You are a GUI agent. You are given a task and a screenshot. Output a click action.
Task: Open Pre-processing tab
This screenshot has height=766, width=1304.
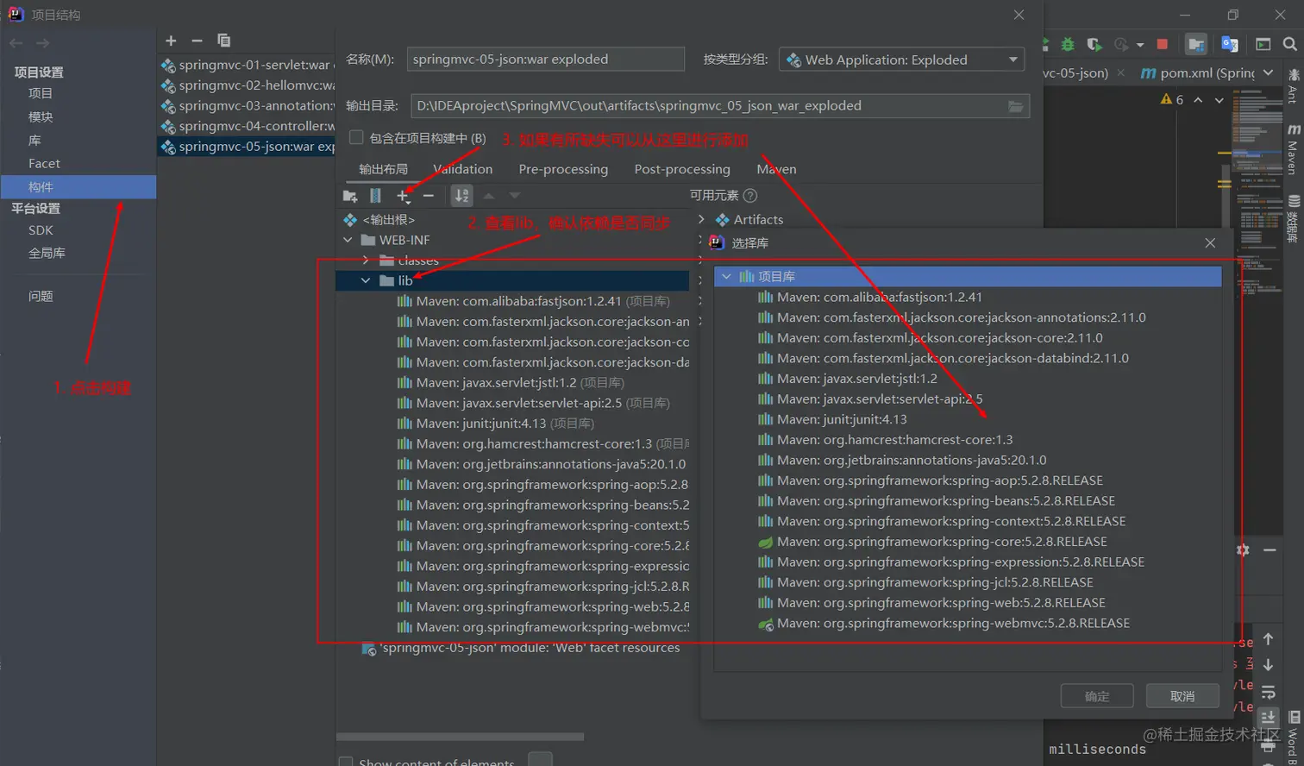pos(563,169)
